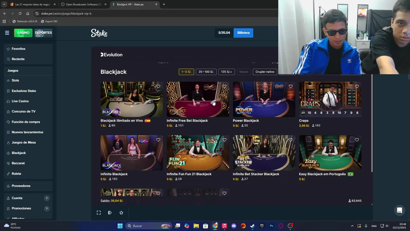Open Exclusivos Stake in the sidebar
410x231 pixels.
point(28,91)
